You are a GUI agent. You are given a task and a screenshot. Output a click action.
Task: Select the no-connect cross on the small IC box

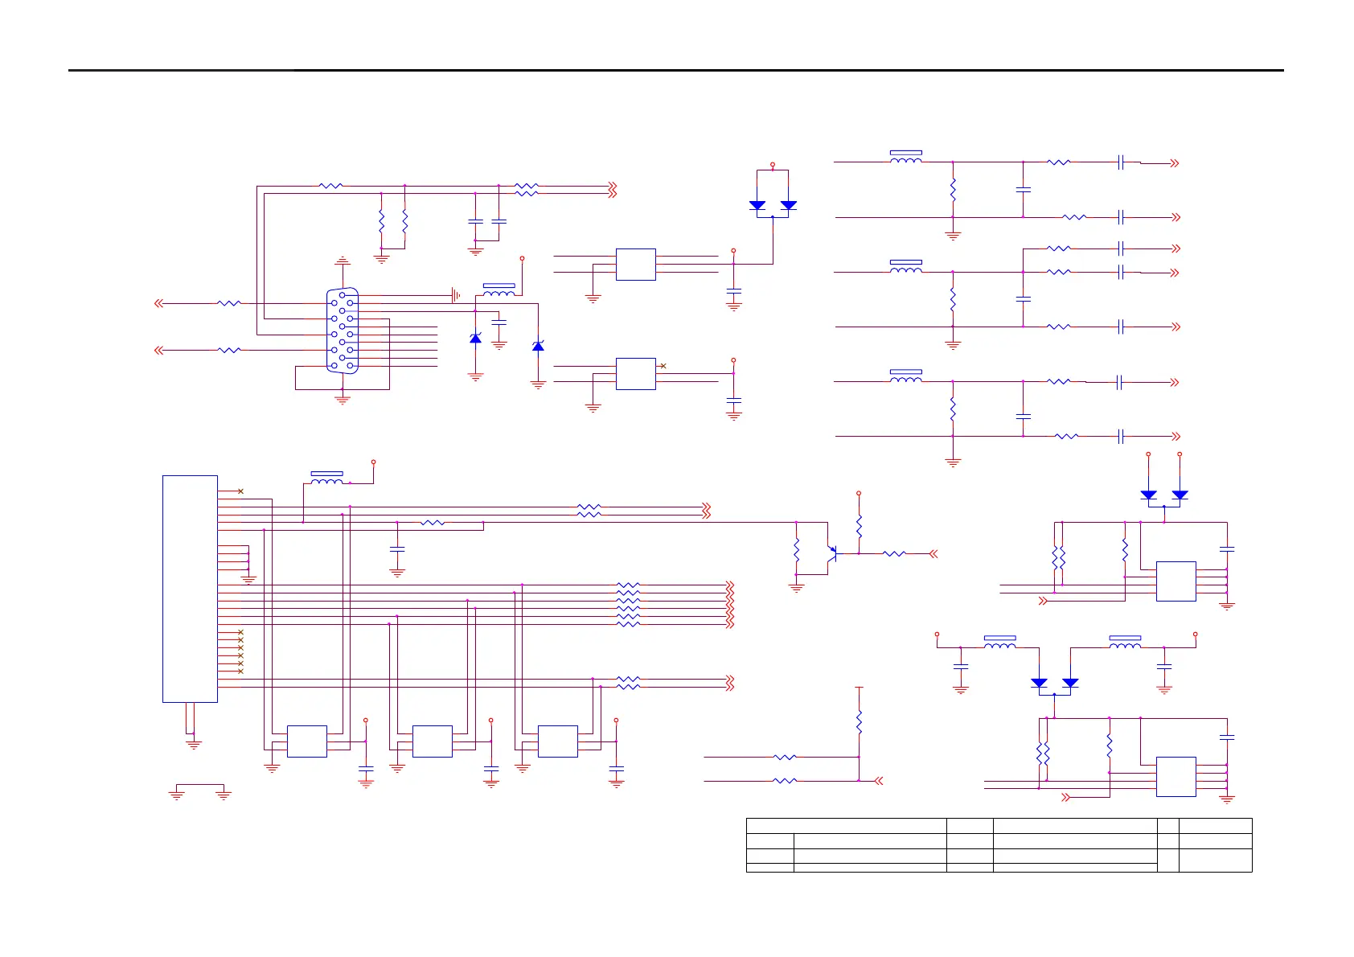[663, 366]
